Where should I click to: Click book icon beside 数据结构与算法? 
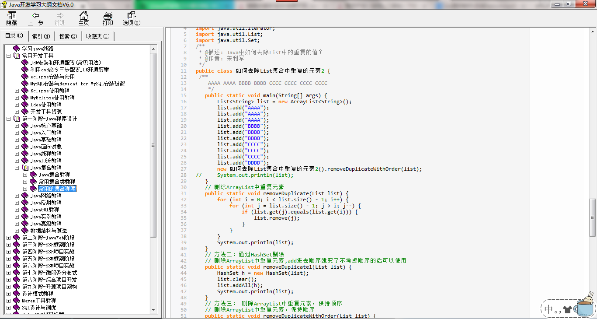pos(25,231)
